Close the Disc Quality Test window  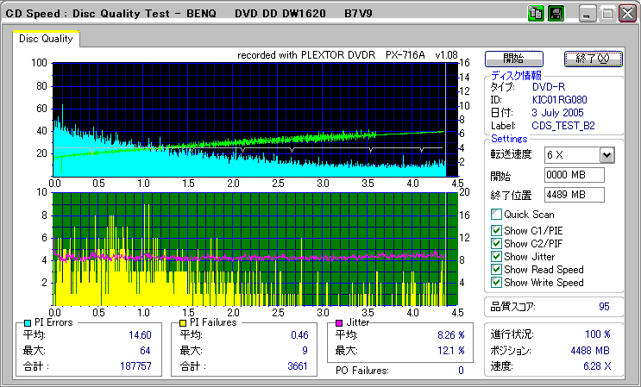(625, 15)
